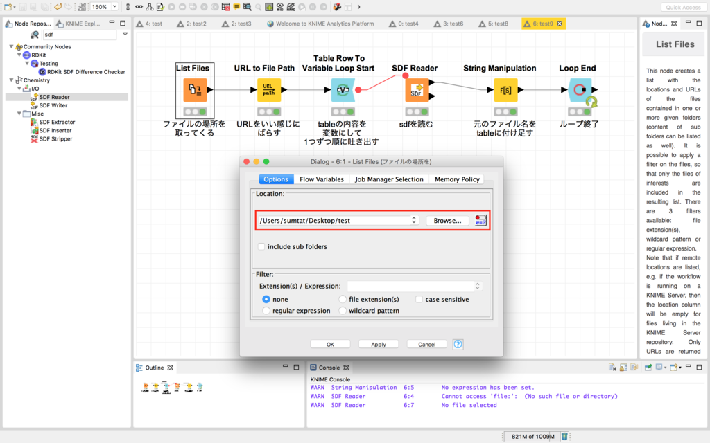The width and height of the screenshot is (710, 443).
Task: Click the new workflow toolbar icon
Action: (8, 7)
